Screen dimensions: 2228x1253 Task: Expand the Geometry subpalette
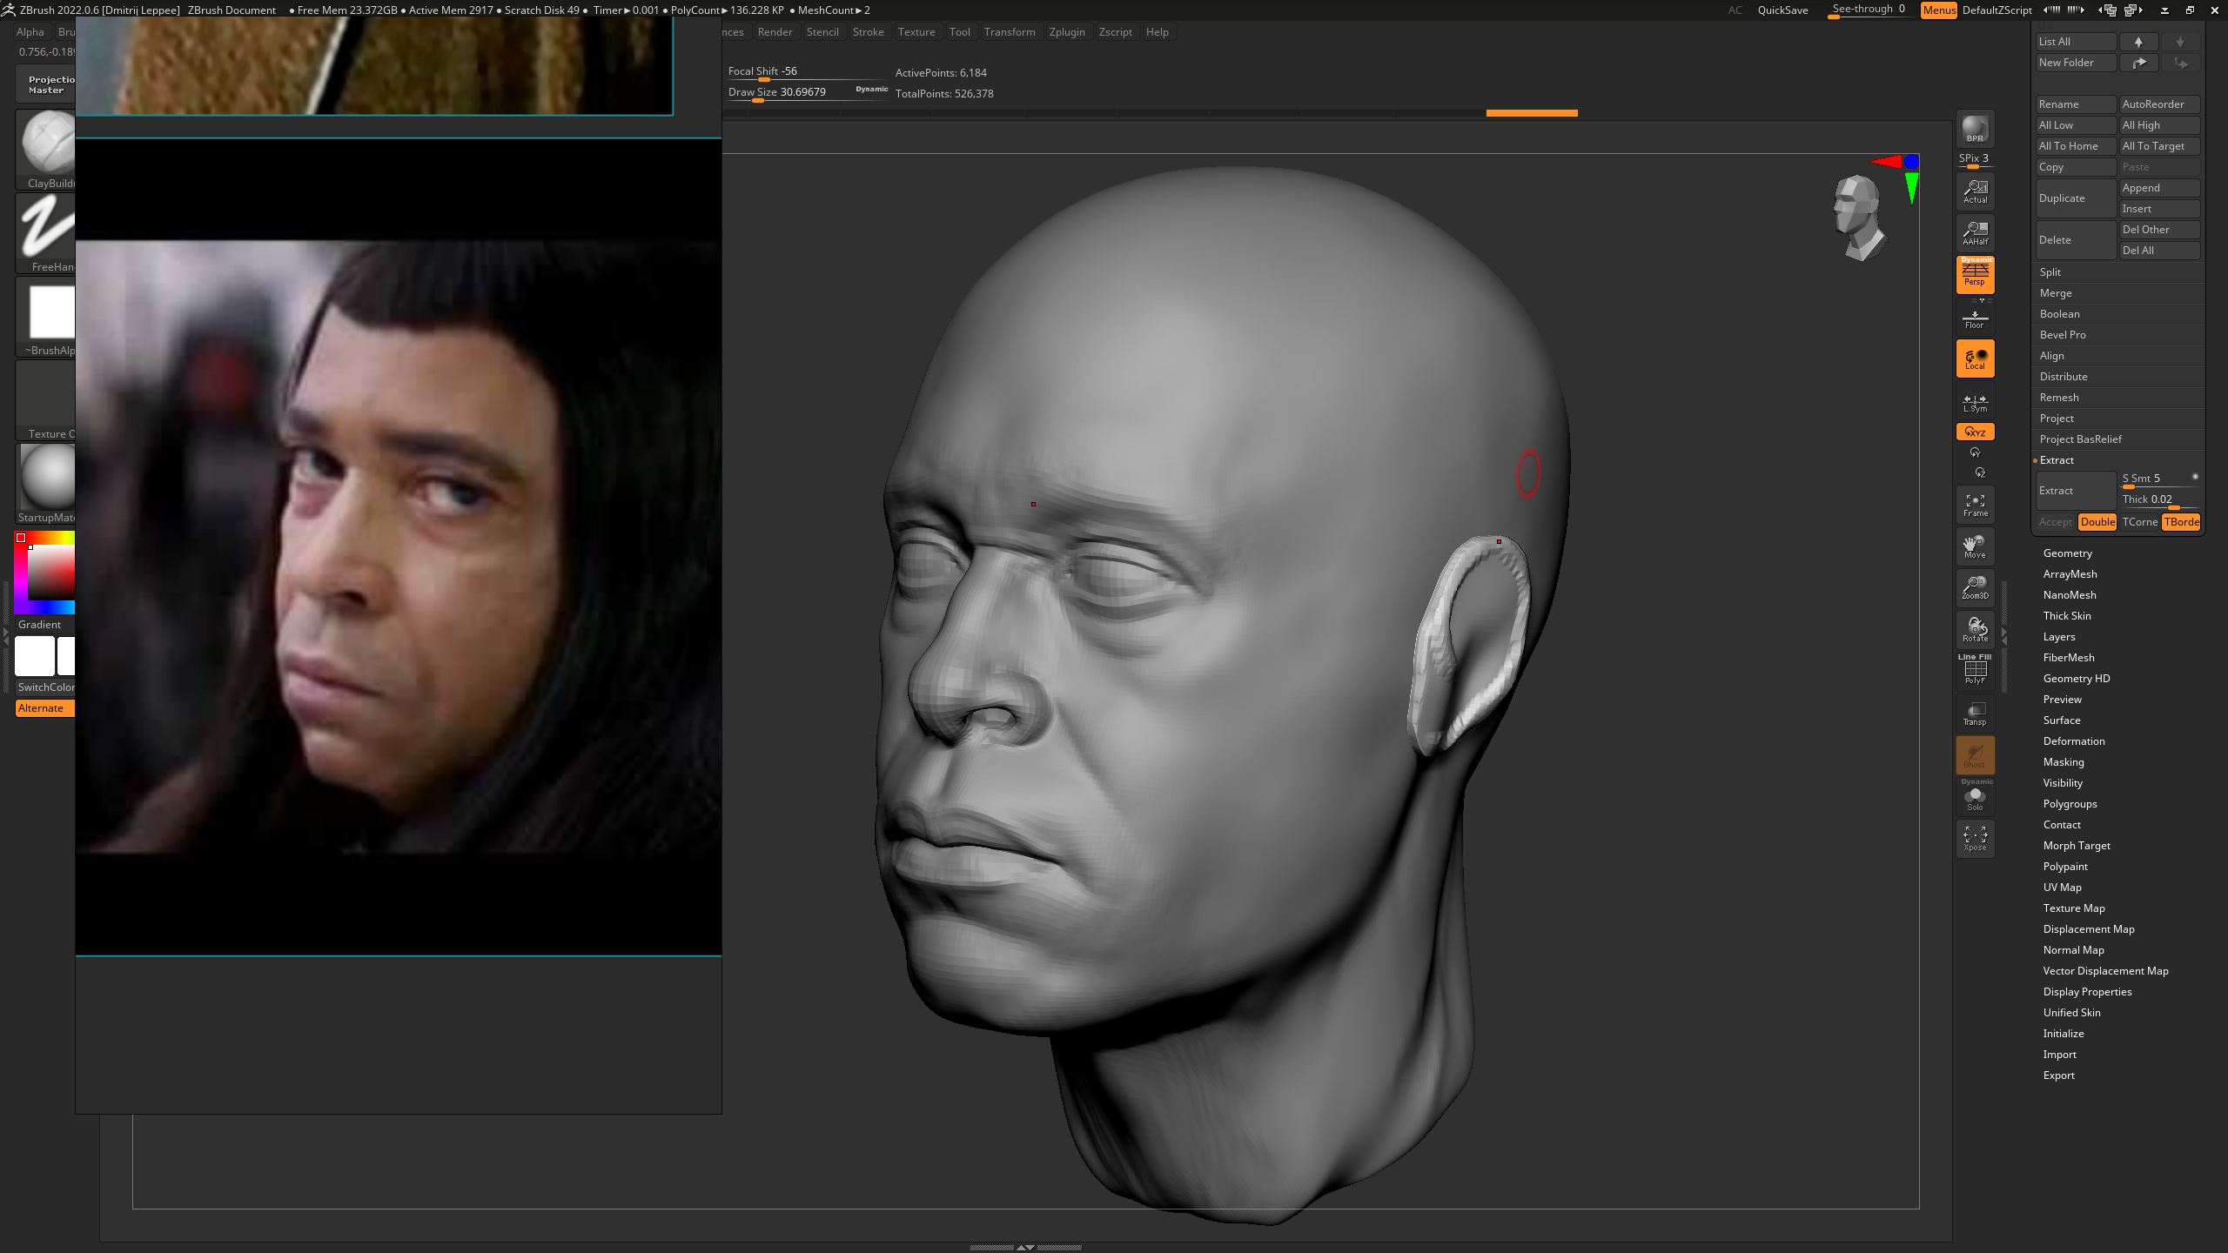pos(2068,553)
